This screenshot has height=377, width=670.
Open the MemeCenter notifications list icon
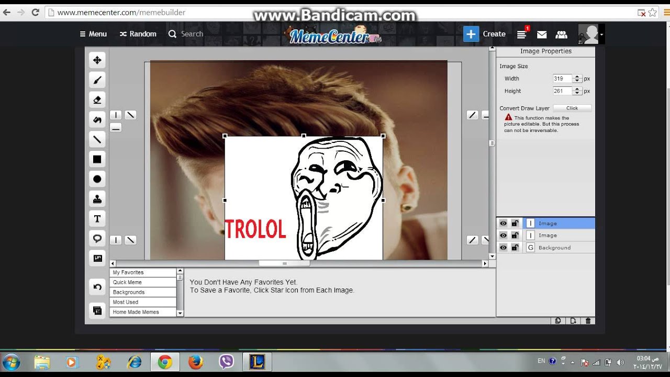pyautogui.click(x=522, y=34)
